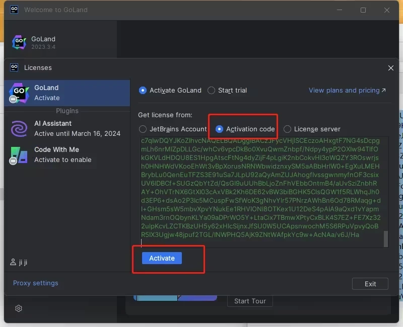This screenshot has width=403, height=327.
Task: Select the AI Assistant spiral plugin icon
Action: coord(19,129)
